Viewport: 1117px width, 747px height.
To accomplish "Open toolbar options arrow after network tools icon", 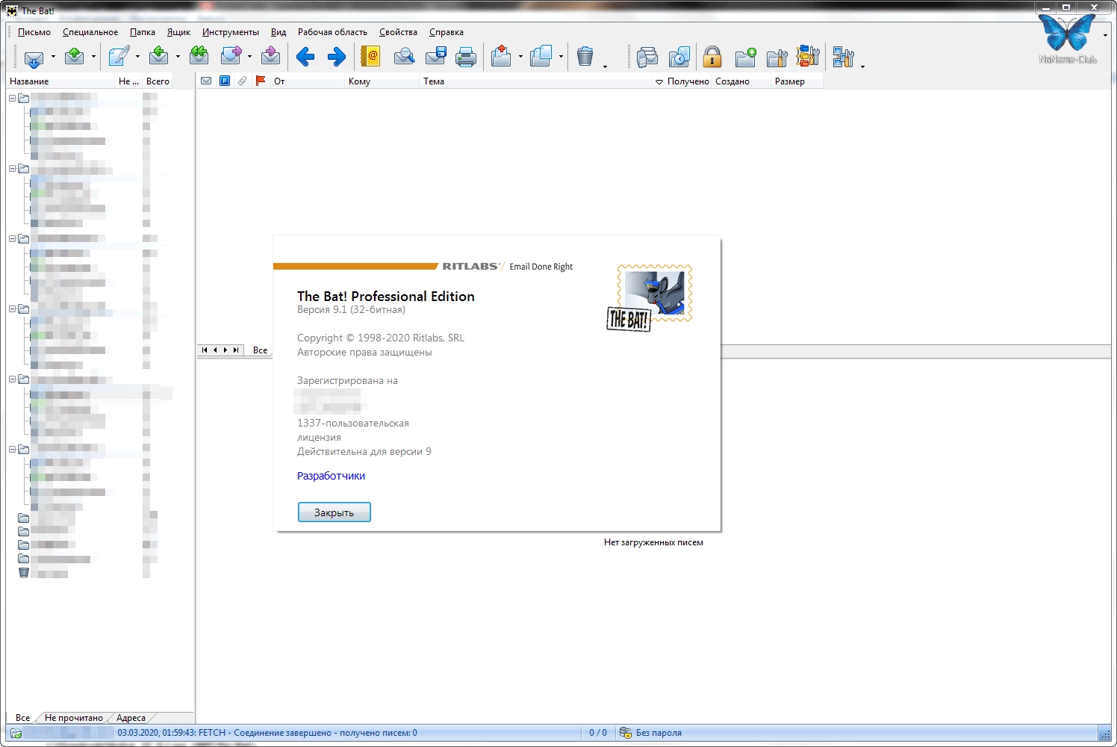I will click(862, 66).
